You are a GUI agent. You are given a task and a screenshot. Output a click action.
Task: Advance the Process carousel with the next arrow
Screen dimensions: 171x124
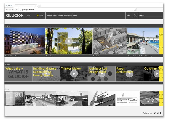click(161, 70)
